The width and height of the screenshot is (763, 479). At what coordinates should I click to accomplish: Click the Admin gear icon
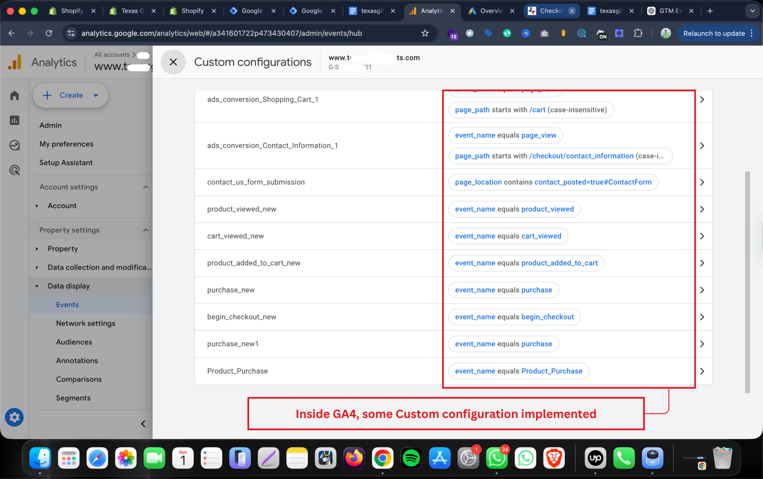(14, 417)
